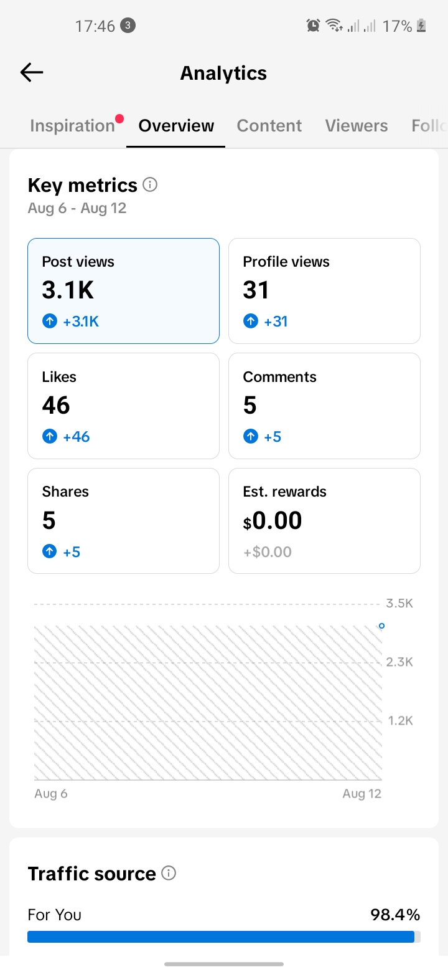Select the Likes metric card

tap(123, 406)
